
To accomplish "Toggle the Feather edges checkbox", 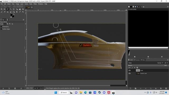I will [1, 29].
